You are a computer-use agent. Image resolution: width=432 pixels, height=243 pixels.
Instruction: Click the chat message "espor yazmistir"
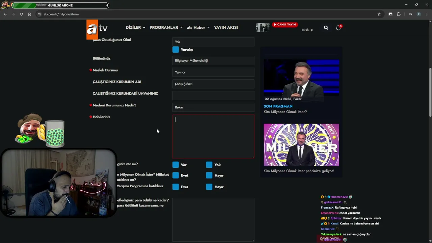350,213
